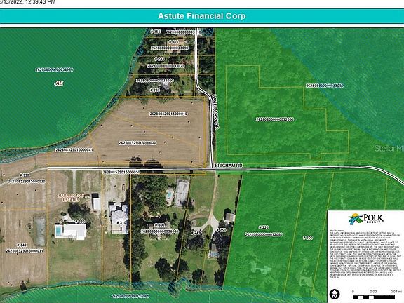Click the #330 address marker
The width and height of the screenshot is (404, 303).
(x=25, y=175)
